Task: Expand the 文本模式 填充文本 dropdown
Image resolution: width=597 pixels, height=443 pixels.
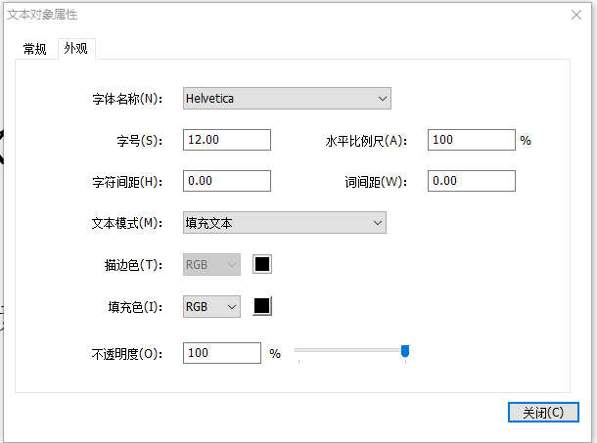Action: pyautogui.click(x=284, y=223)
